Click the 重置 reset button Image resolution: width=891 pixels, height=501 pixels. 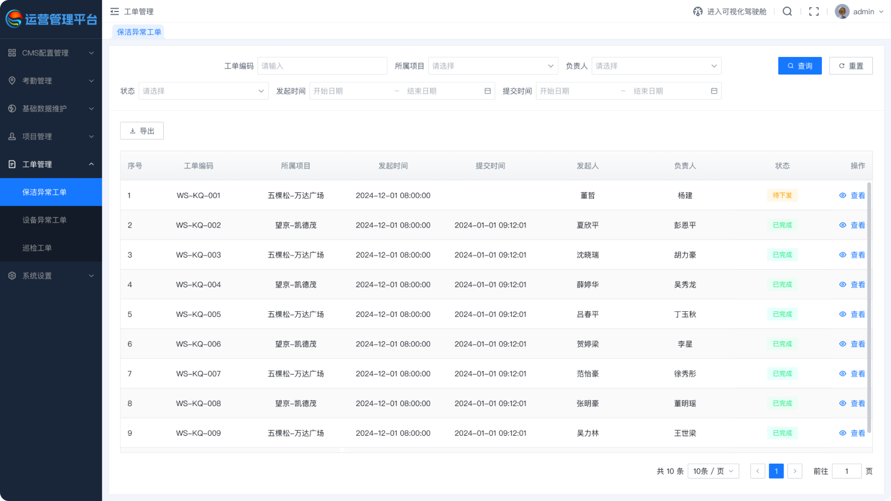[x=851, y=66]
